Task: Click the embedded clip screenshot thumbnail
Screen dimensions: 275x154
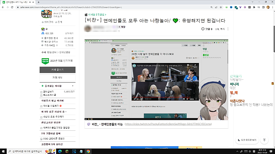Action: 156,80
